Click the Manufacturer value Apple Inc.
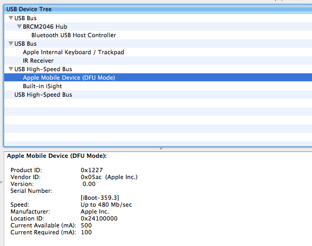This screenshot has width=312, height=246. tap(95, 211)
